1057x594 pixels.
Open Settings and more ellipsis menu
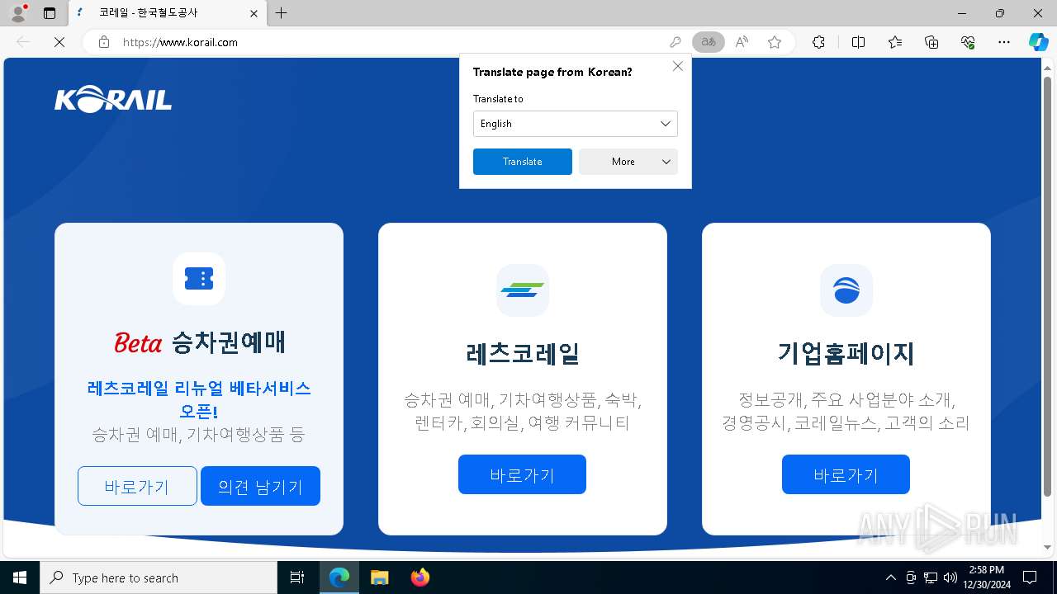coord(1004,42)
